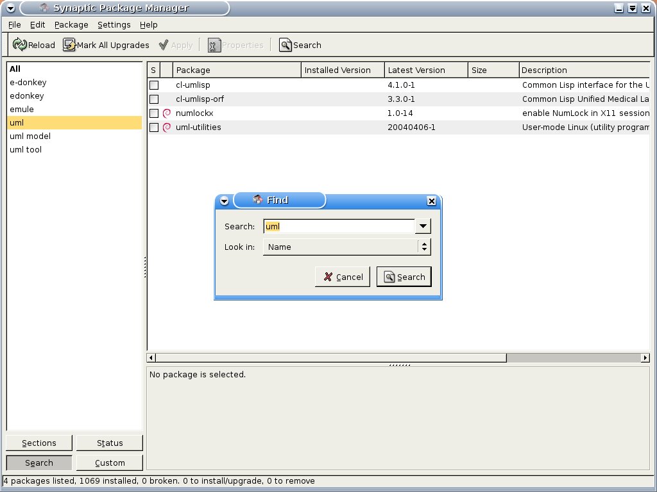Open the Package menu
The width and height of the screenshot is (657, 492).
point(71,25)
